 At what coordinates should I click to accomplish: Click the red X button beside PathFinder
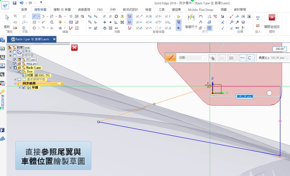74,47
